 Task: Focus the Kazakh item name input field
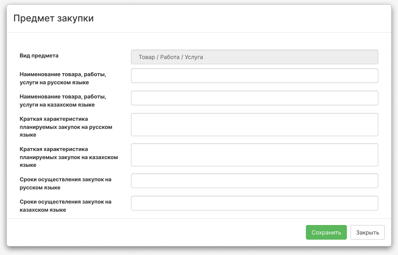click(255, 98)
